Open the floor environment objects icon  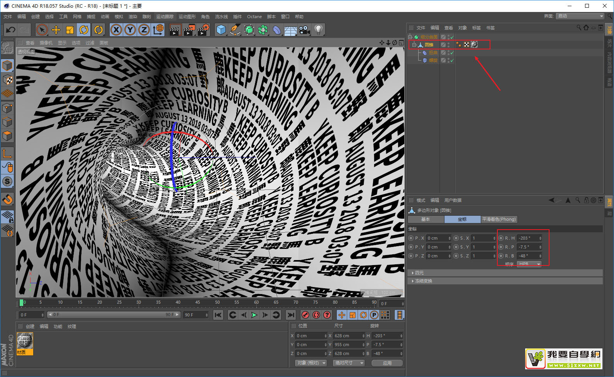coord(291,30)
